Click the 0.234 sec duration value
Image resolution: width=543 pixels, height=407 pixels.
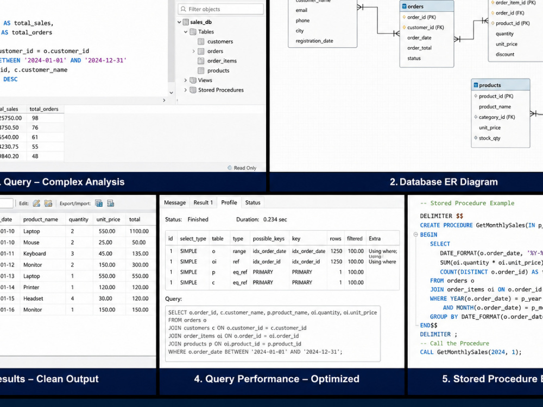click(x=275, y=219)
